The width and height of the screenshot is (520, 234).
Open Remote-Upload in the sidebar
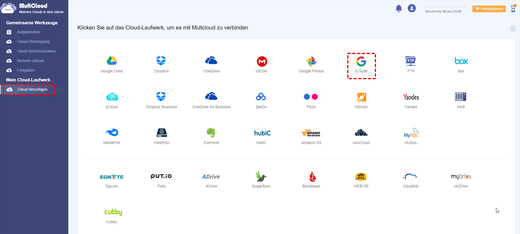(x=30, y=61)
